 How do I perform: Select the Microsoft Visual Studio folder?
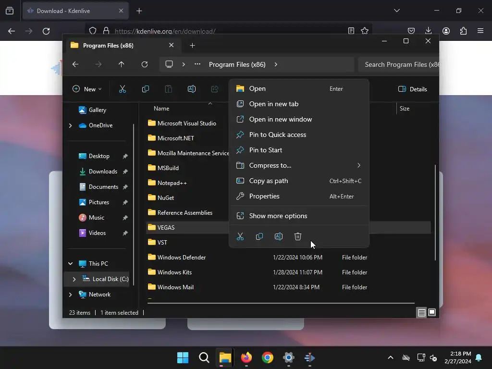click(187, 123)
